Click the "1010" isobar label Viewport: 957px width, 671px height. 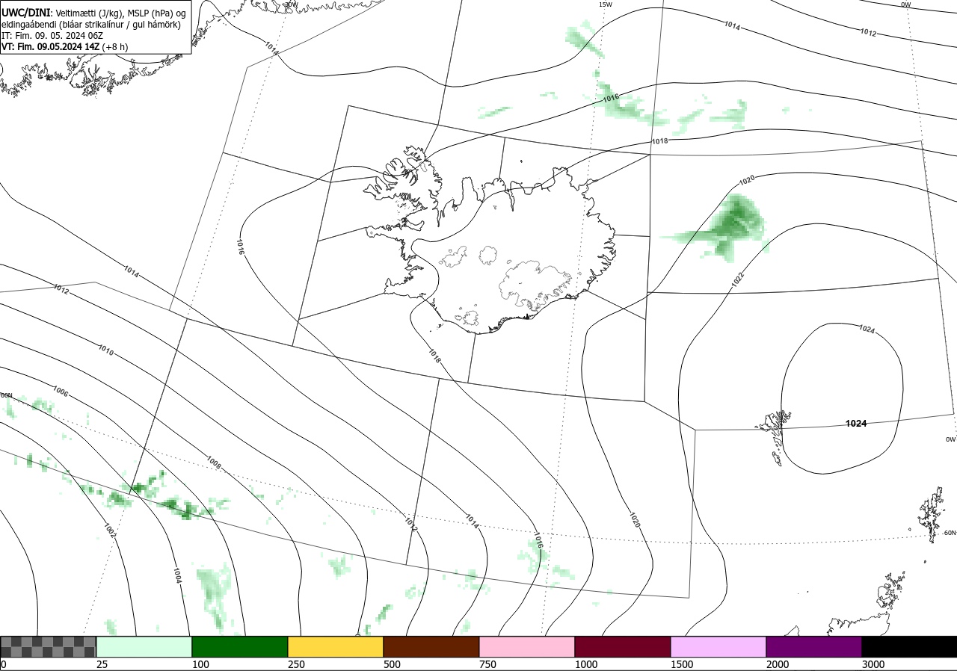coord(105,349)
